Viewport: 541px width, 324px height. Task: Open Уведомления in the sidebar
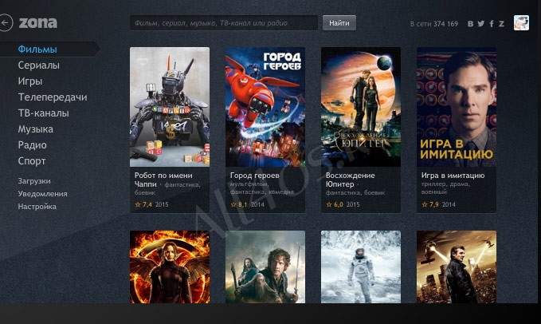point(42,194)
